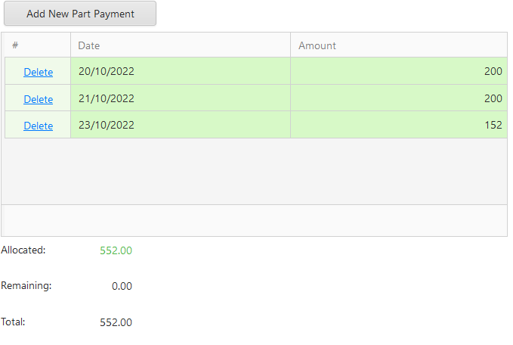
Task: Click the Allocated label
Action: pos(23,250)
